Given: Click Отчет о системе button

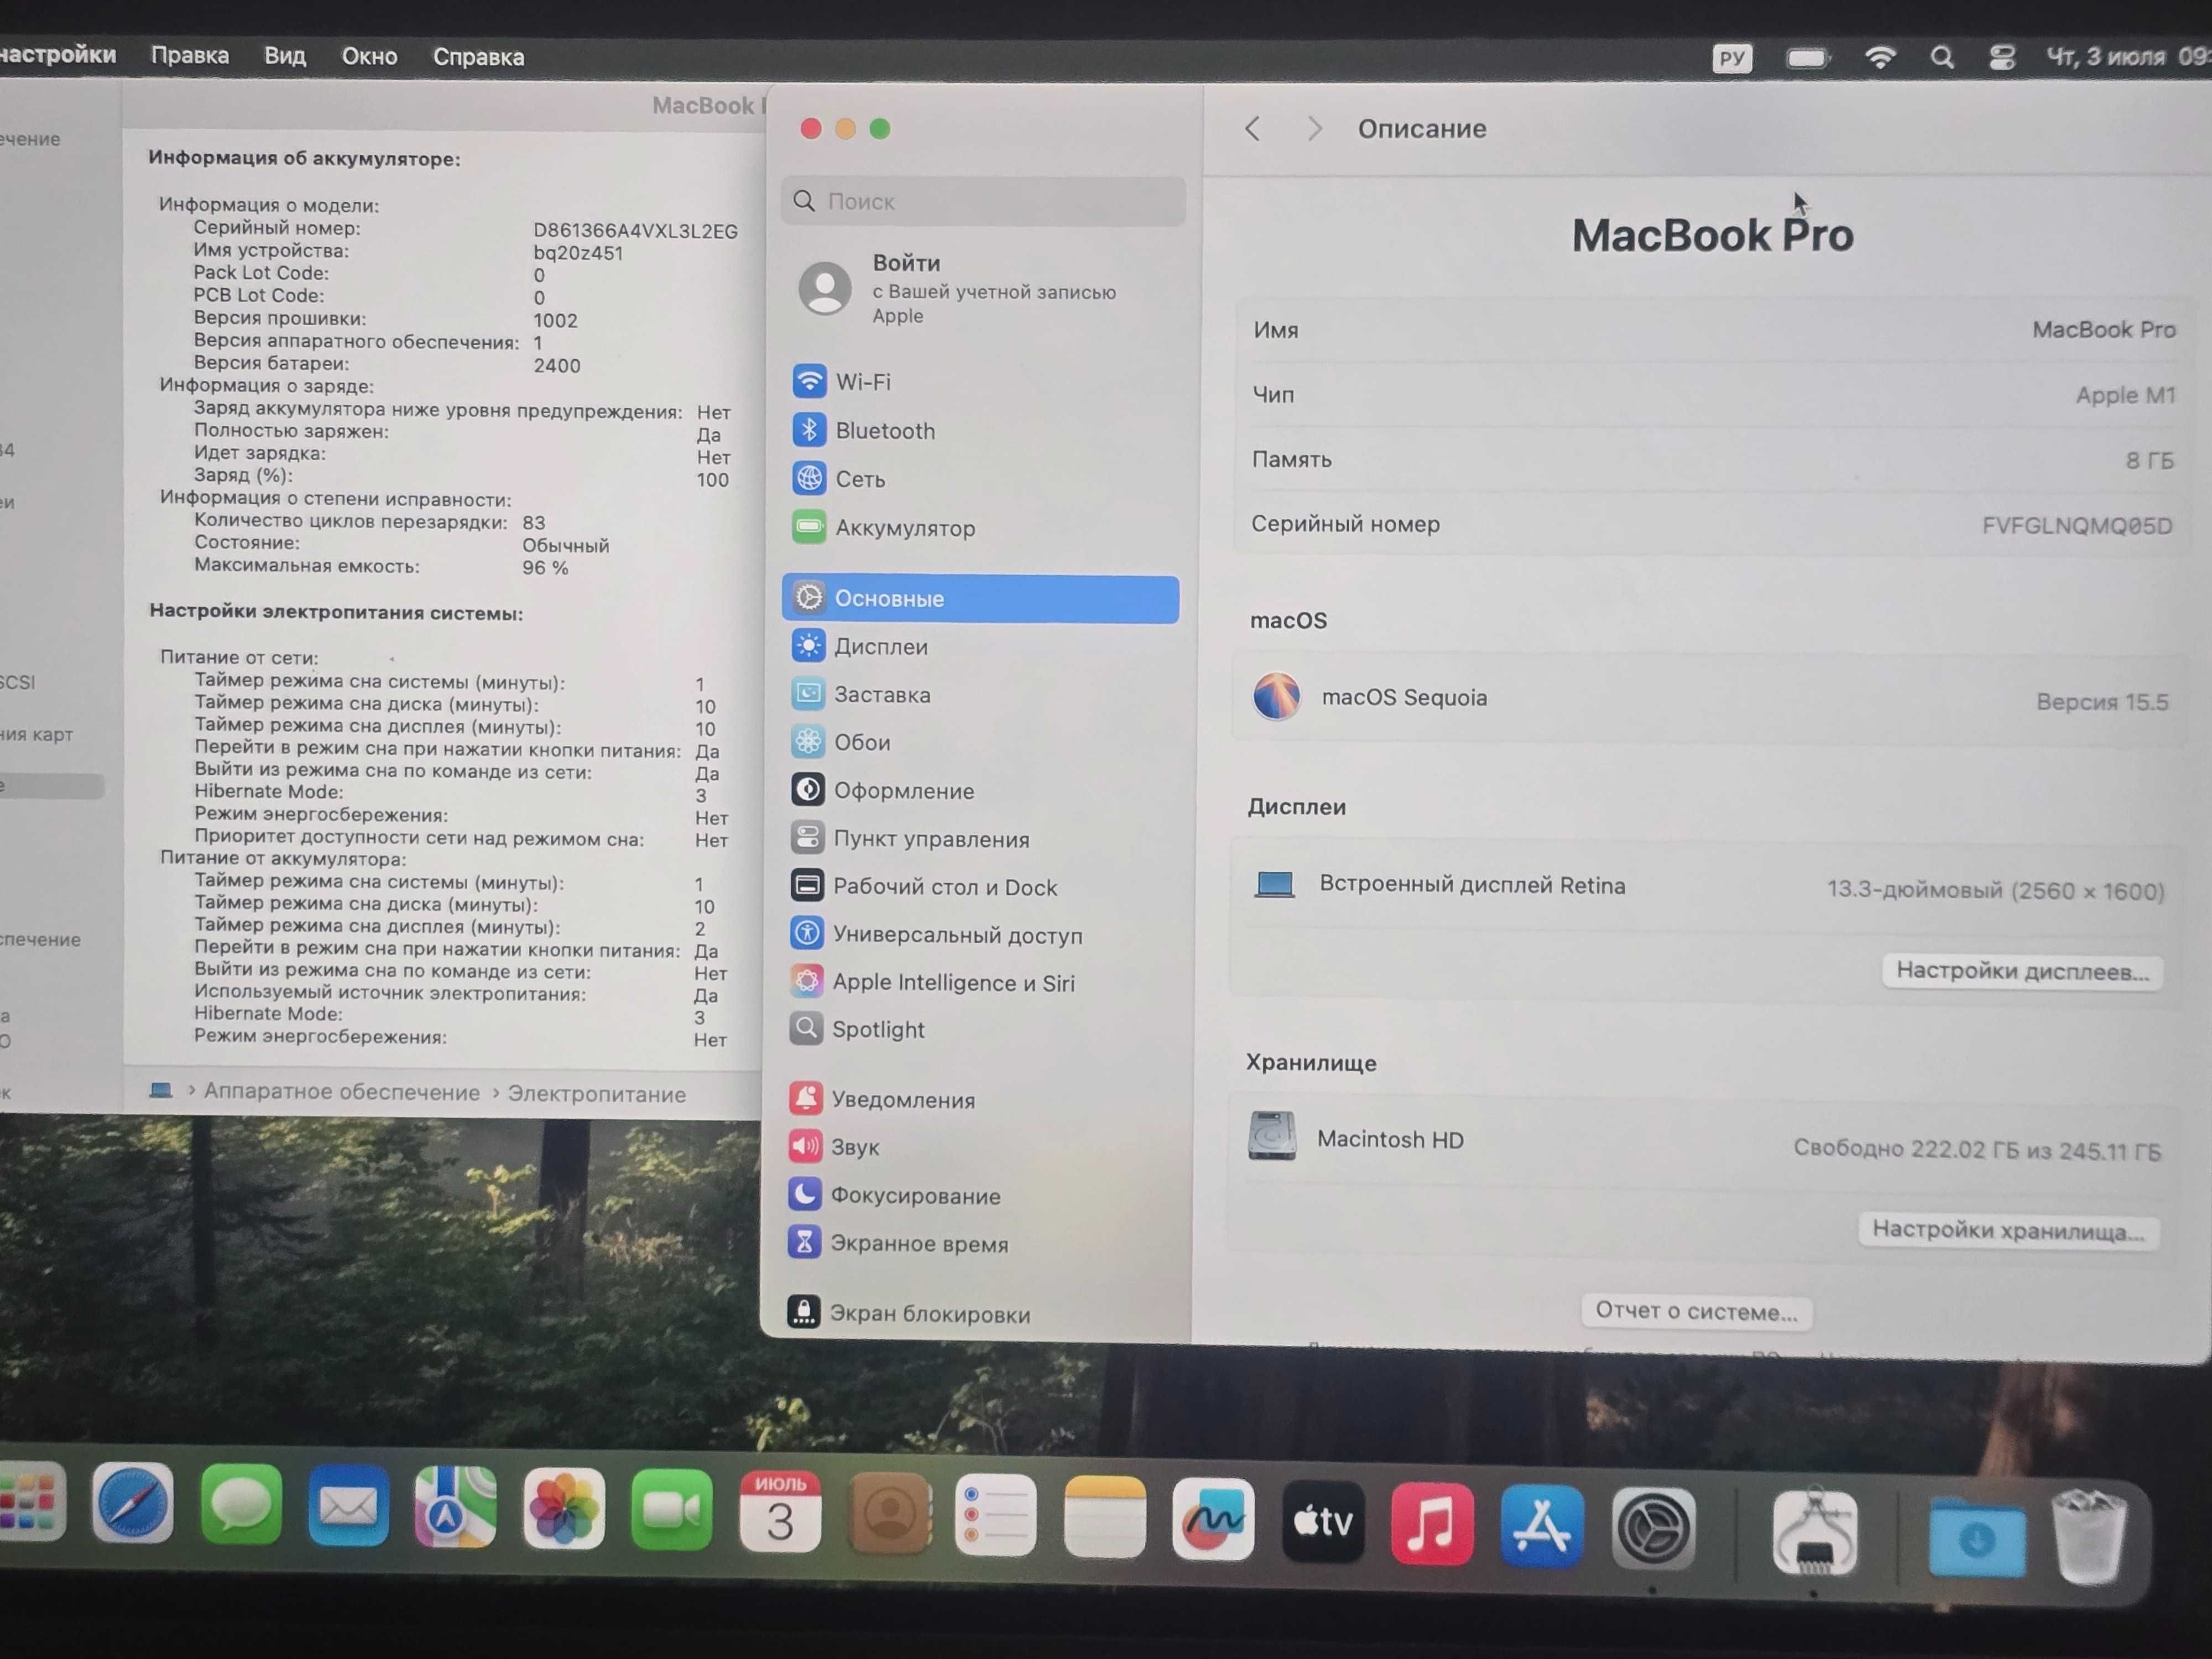Looking at the screenshot, I should (x=1696, y=1311).
